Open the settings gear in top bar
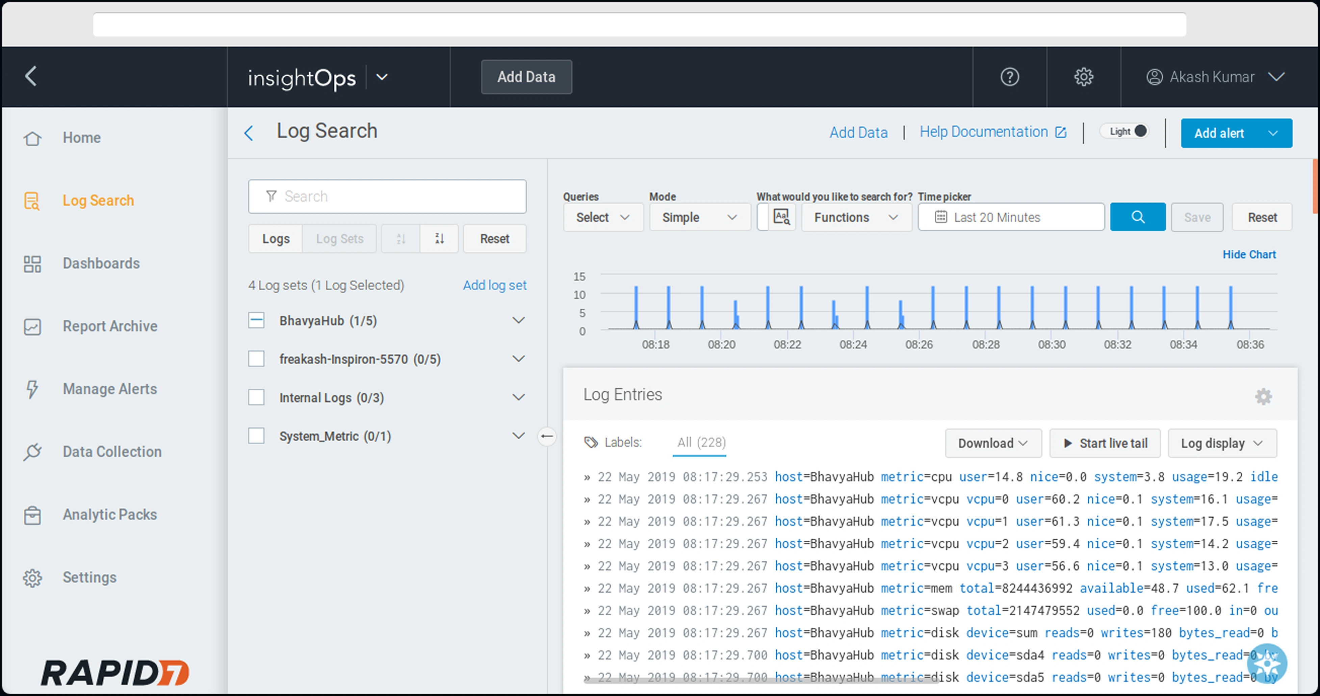Image resolution: width=1320 pixels, height=696 pixels. (x=1083, y=77)
